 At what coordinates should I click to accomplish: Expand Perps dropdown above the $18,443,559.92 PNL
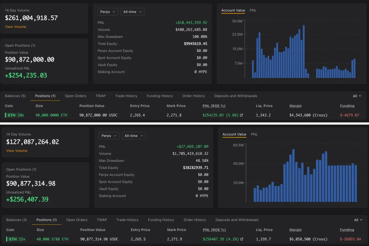(x=108, y=12)
